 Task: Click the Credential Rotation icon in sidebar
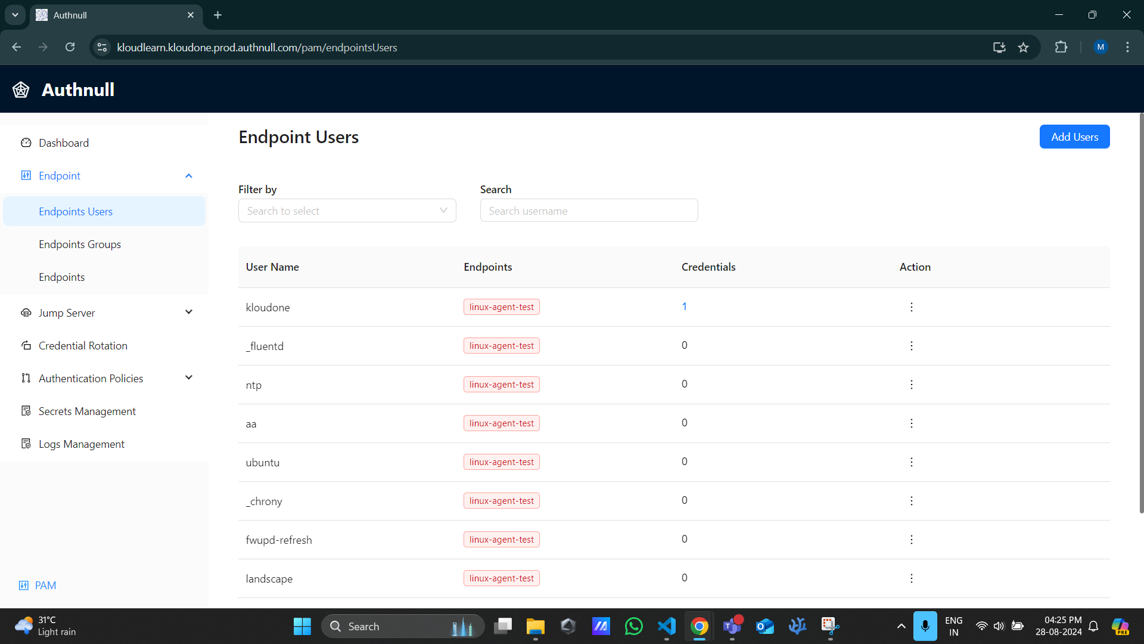pos(26,345)
